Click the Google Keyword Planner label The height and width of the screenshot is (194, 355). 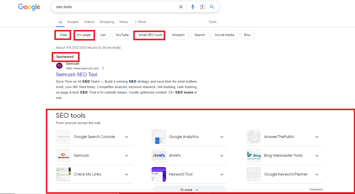pyautogui.click(x=286, y=174)
